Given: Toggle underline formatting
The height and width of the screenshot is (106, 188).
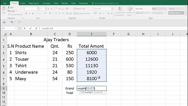Looking at the screenshot, I should point(33,13).
